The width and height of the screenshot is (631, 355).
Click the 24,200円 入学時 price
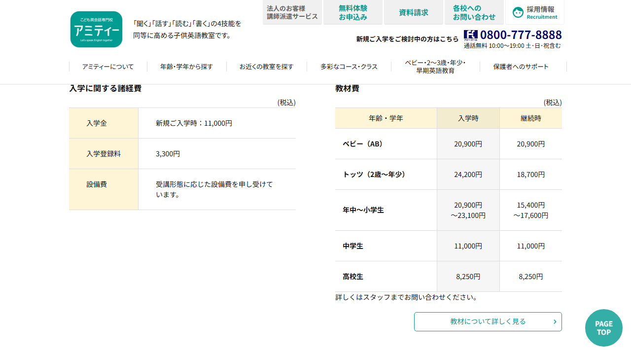[x=468, y=175]
